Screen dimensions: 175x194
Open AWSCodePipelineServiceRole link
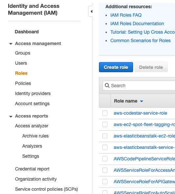click(x=144, y=159)
